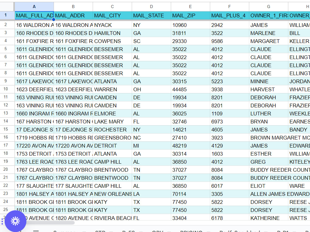Click the OWNER_1_FIR header cell

268,15
